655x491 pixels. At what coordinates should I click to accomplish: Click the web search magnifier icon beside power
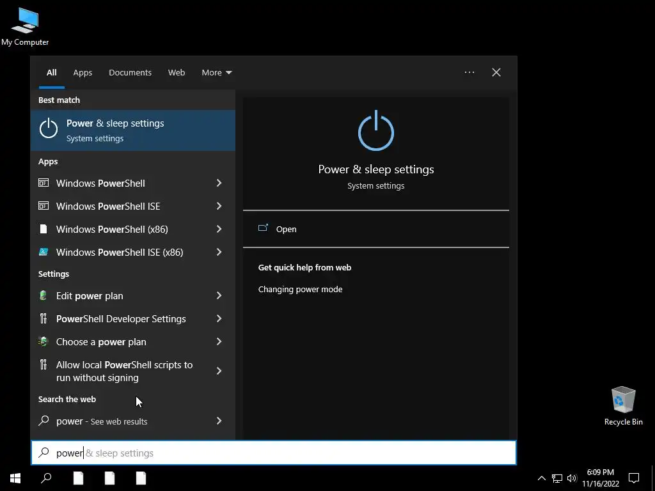pos(44,420)
